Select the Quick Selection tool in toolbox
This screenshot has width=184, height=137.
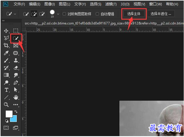click(x=16, y=38)
